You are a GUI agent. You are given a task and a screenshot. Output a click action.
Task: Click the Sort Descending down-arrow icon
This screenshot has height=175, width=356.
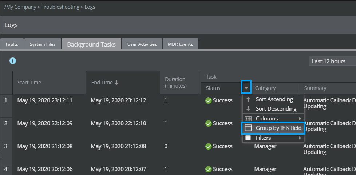(248, 109)
